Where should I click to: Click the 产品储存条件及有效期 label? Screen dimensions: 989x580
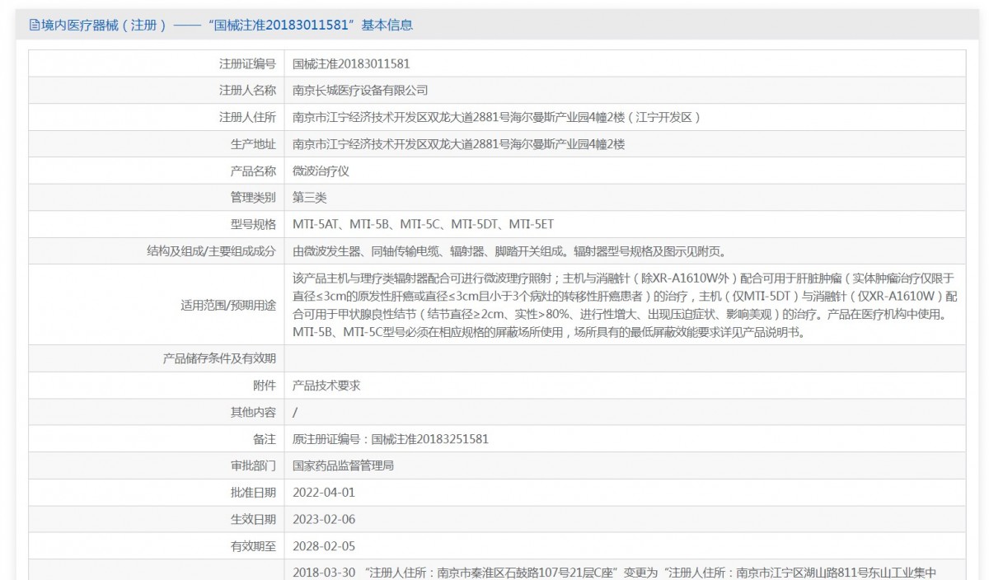(x=219, y=358)
